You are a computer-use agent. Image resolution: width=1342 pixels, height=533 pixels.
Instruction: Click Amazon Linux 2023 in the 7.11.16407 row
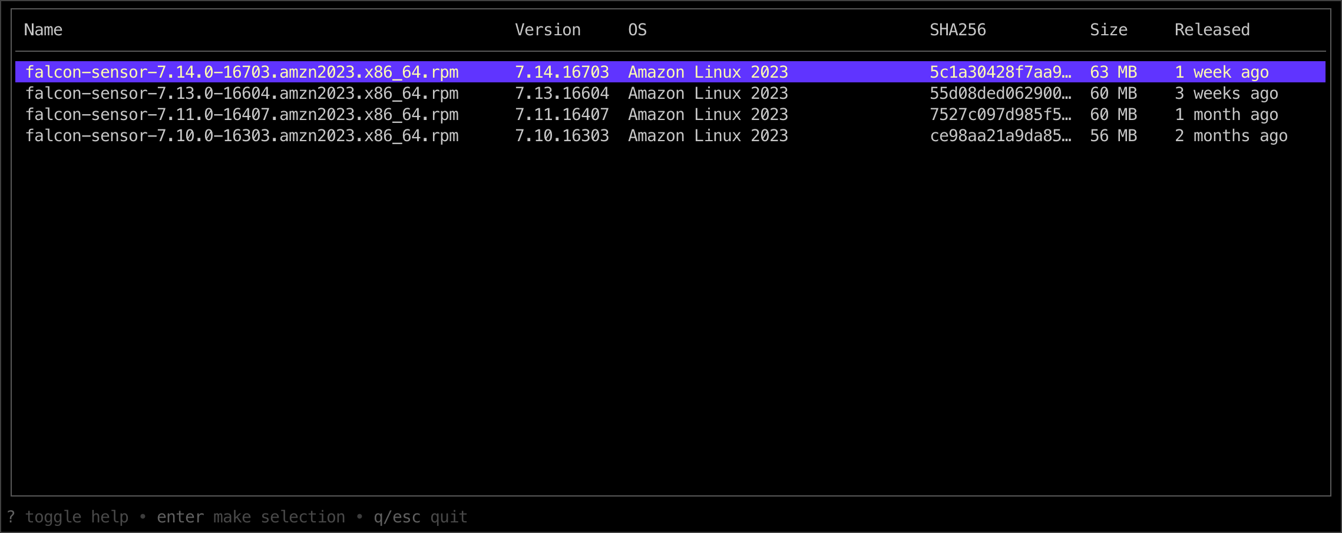(708, 115)
